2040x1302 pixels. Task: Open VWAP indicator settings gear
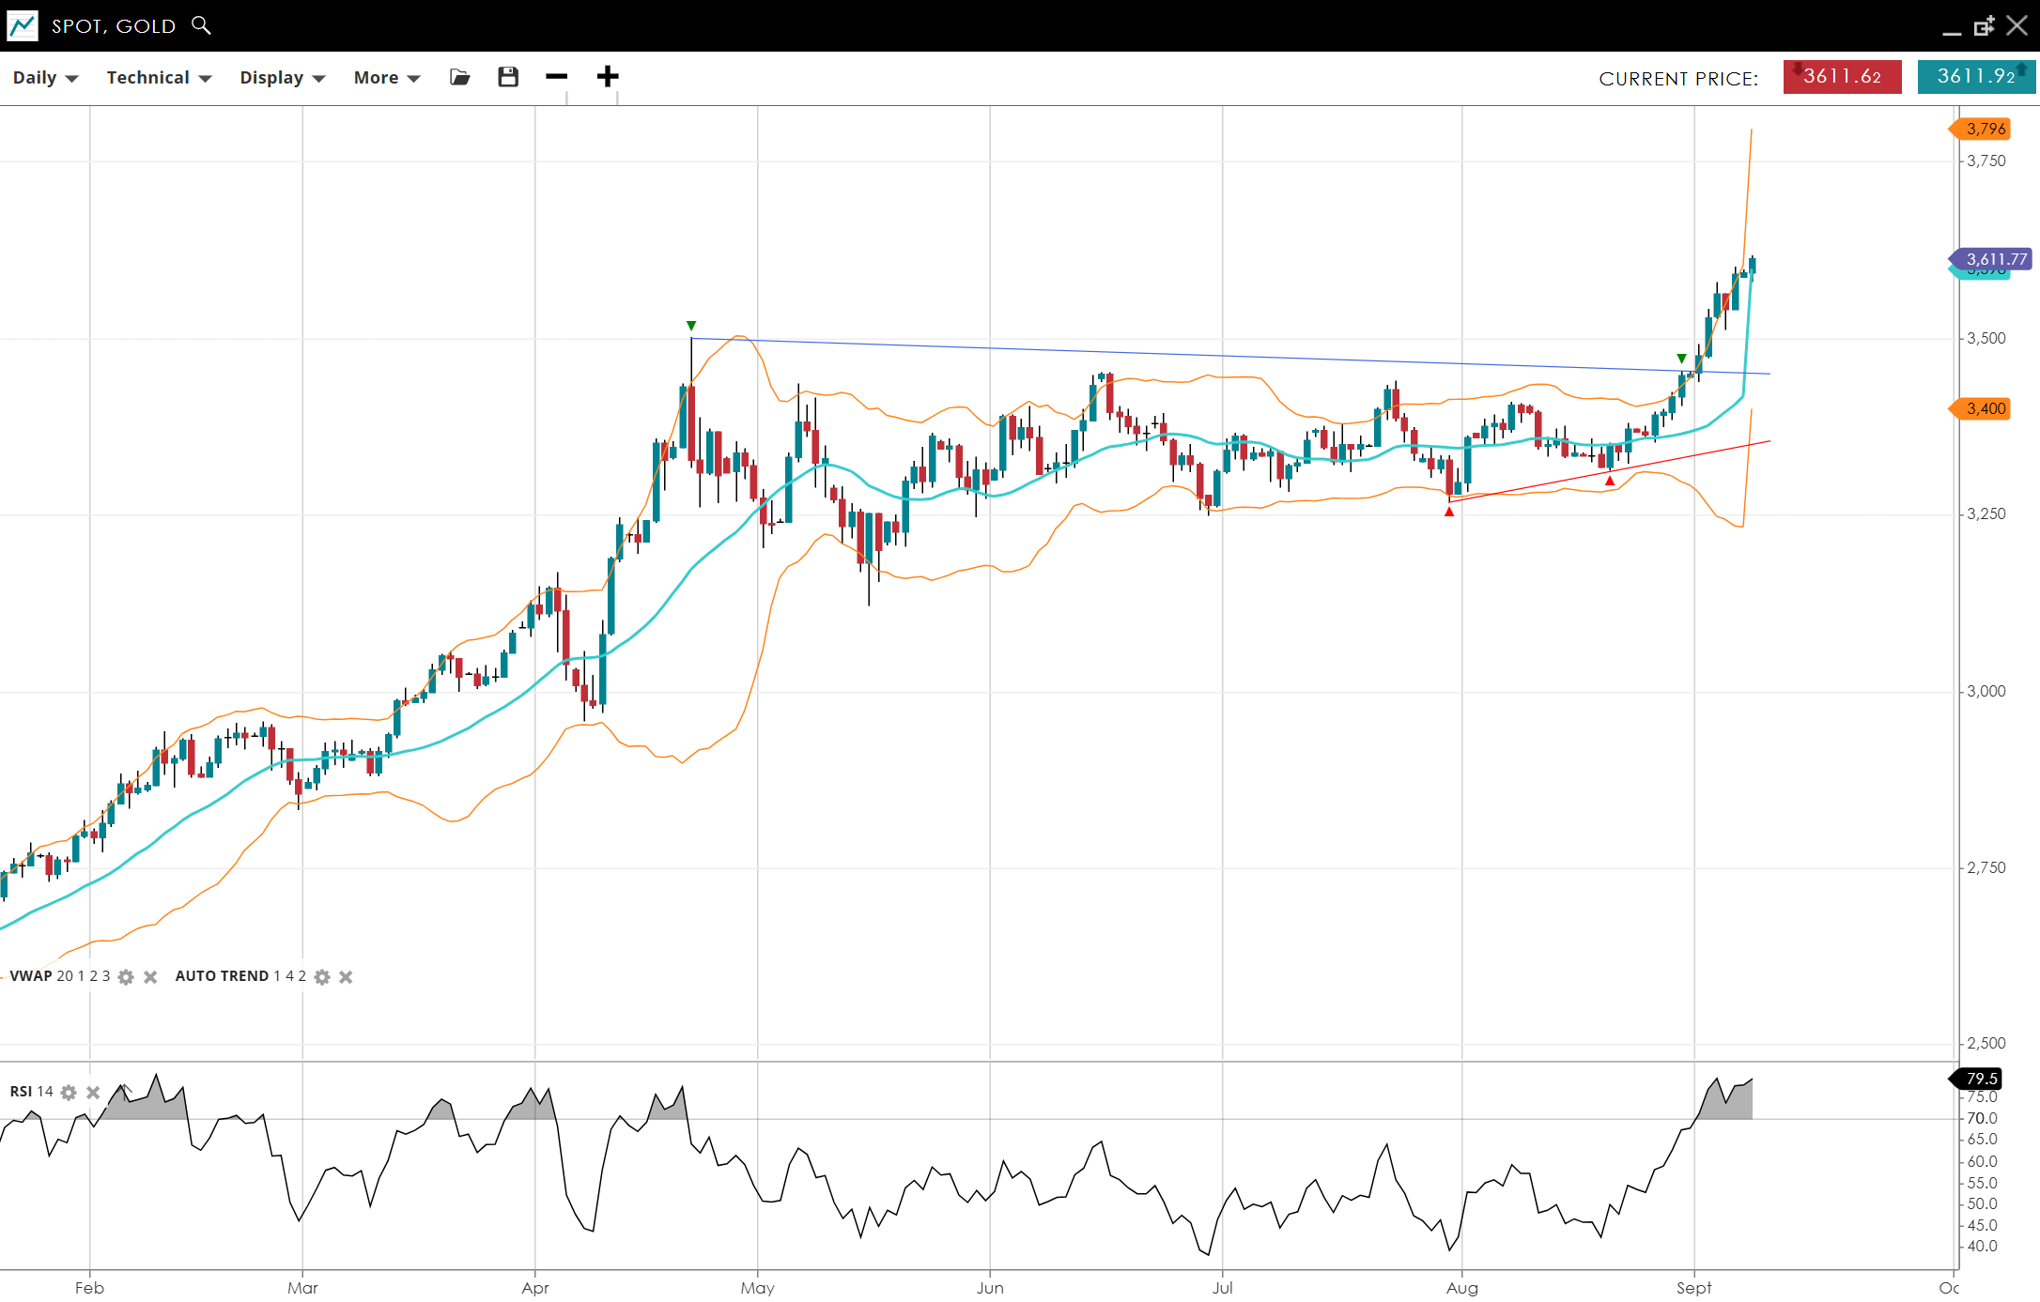(x=126, y=977)
